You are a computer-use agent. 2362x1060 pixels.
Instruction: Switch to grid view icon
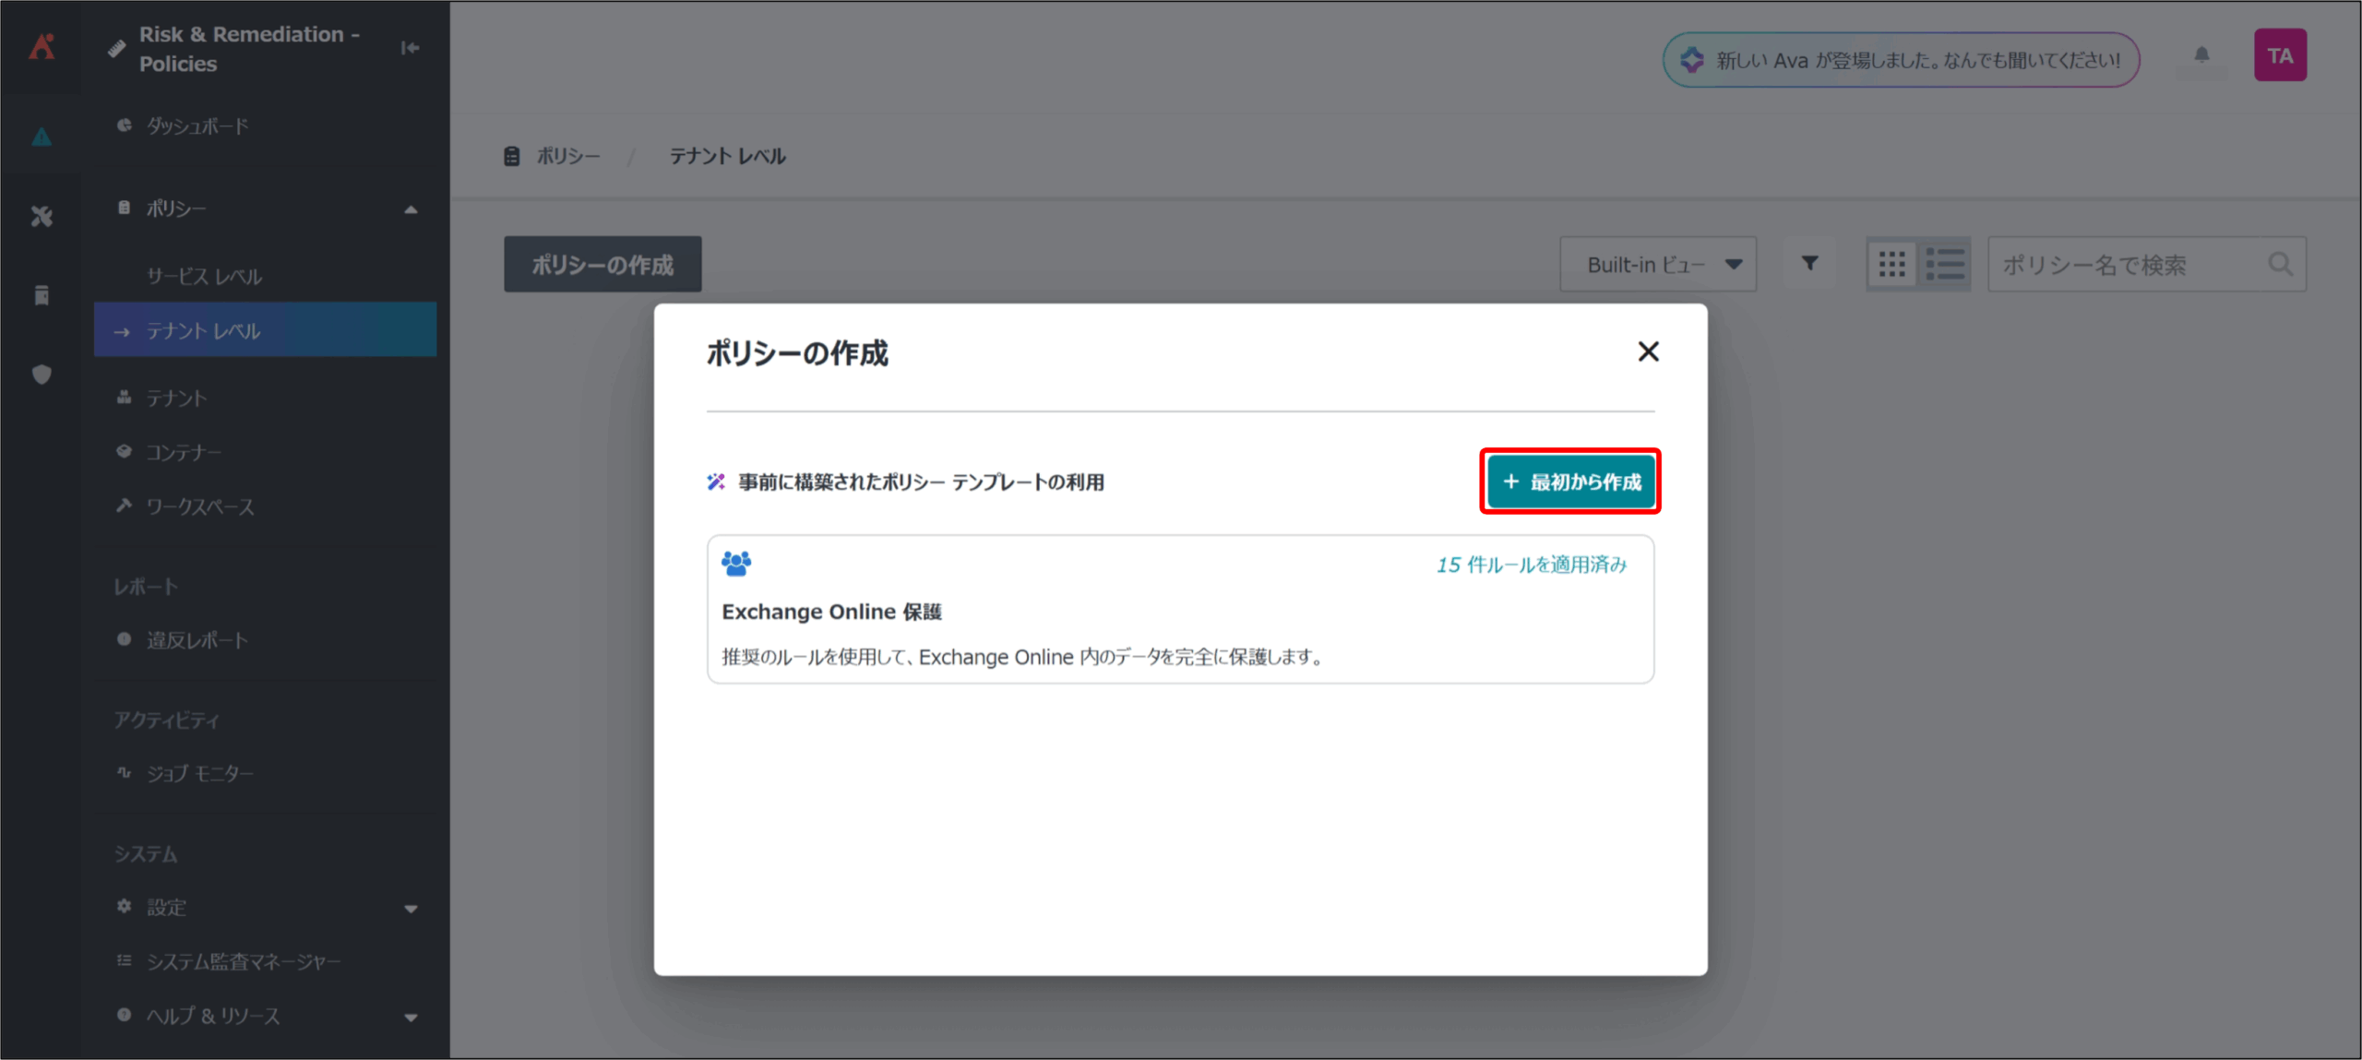tap(1891, 265)
